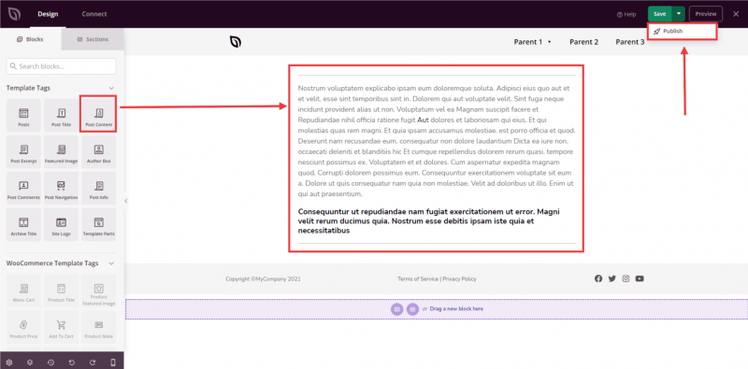
Task: Click the SeedProd leaf logo in top bar
Action: [14, 14]
